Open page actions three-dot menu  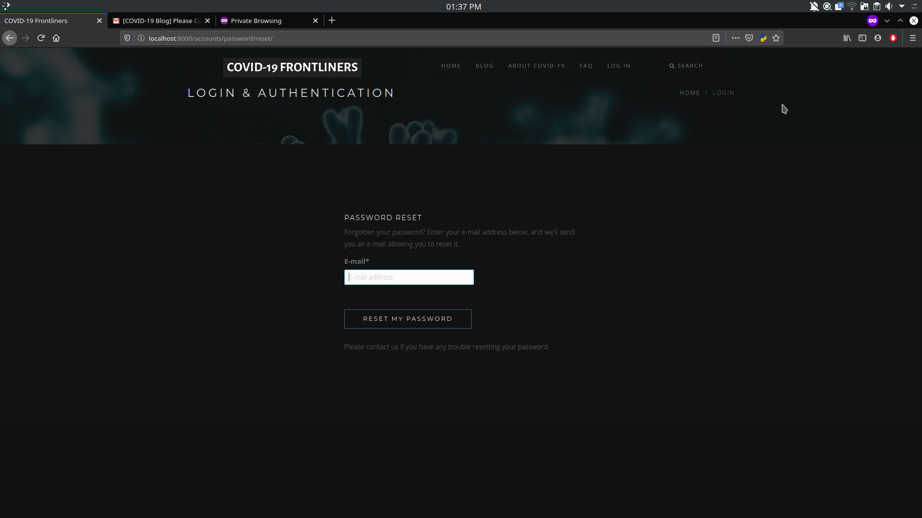click(x=735, y=38)
